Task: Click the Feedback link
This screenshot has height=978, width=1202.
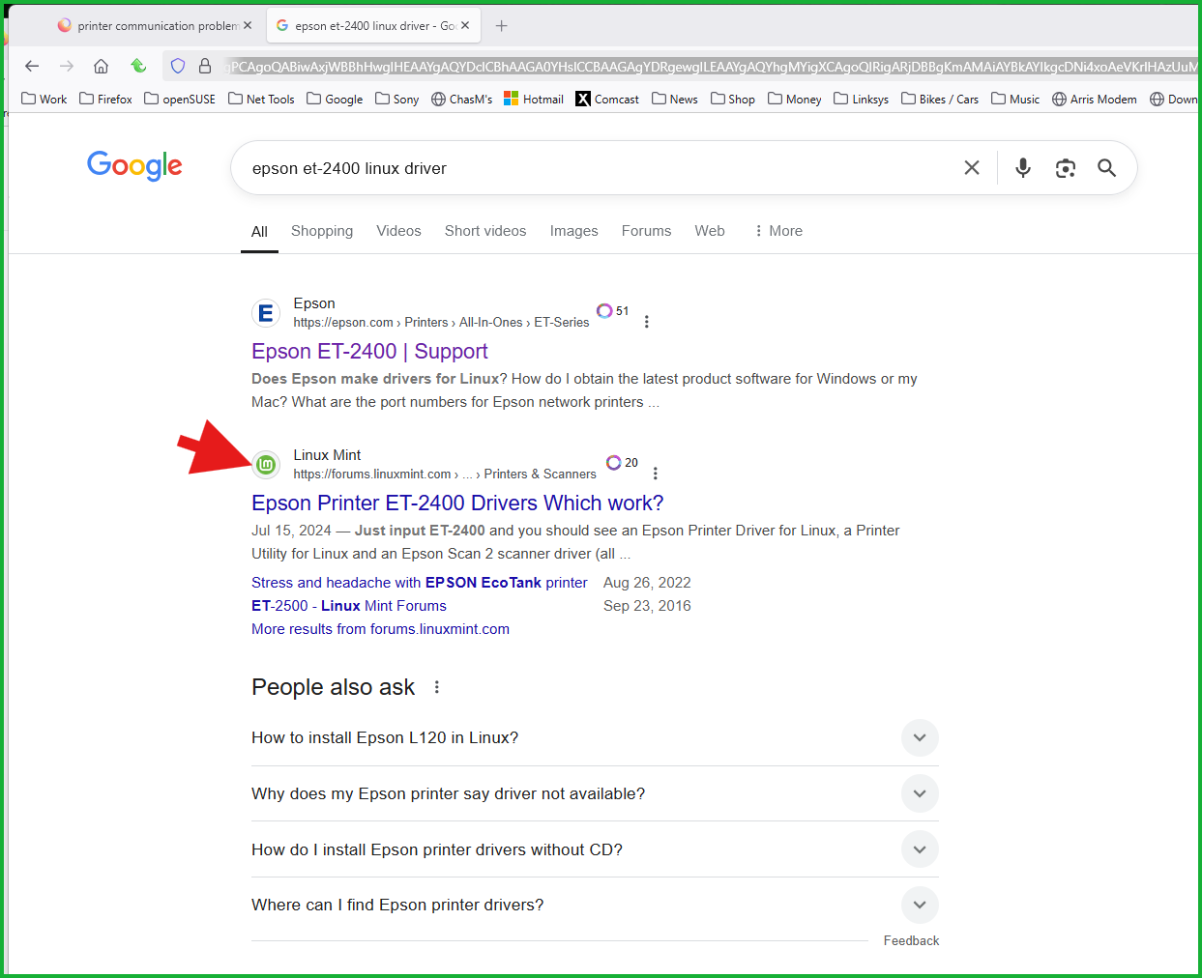Action: coord(911,940)
